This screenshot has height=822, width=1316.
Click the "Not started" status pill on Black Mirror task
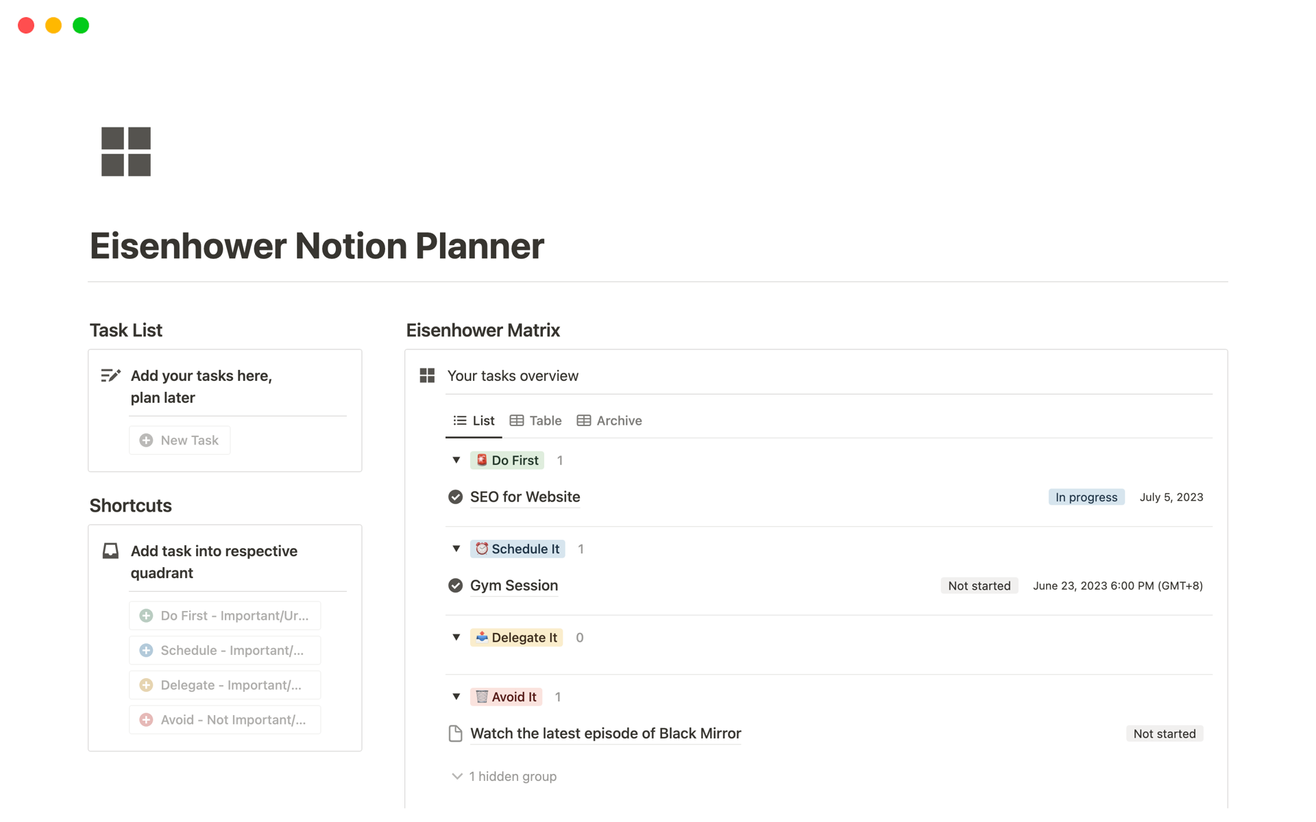tap(1165, 733)
